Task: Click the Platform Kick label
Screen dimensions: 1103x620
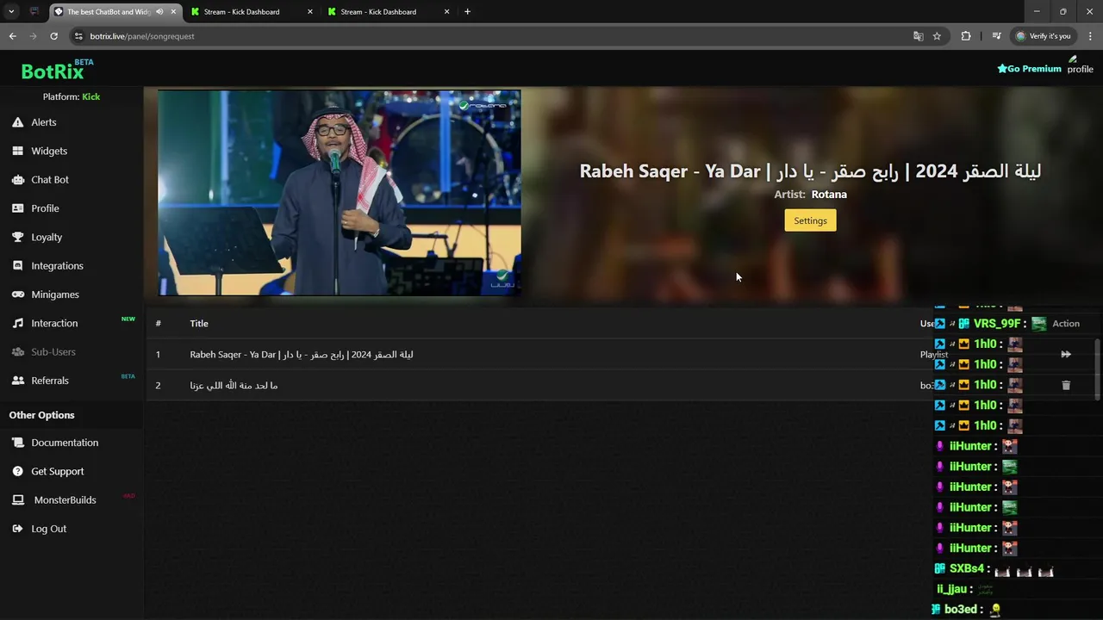Action: [x=72, y=96]
